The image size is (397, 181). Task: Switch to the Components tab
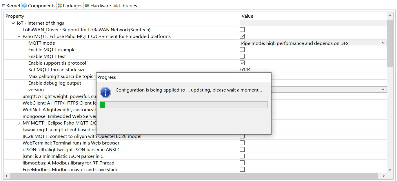coord(41,6)
